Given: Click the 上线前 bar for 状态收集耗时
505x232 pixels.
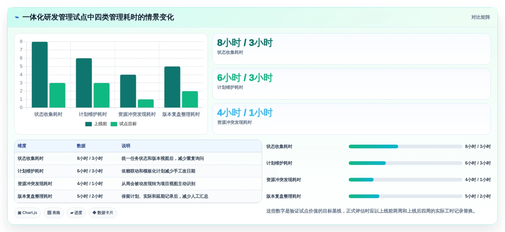Looking at the screenshot, I should point(40,75).
